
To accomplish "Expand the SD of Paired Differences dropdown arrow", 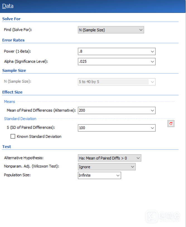I will tap(152, 128).
